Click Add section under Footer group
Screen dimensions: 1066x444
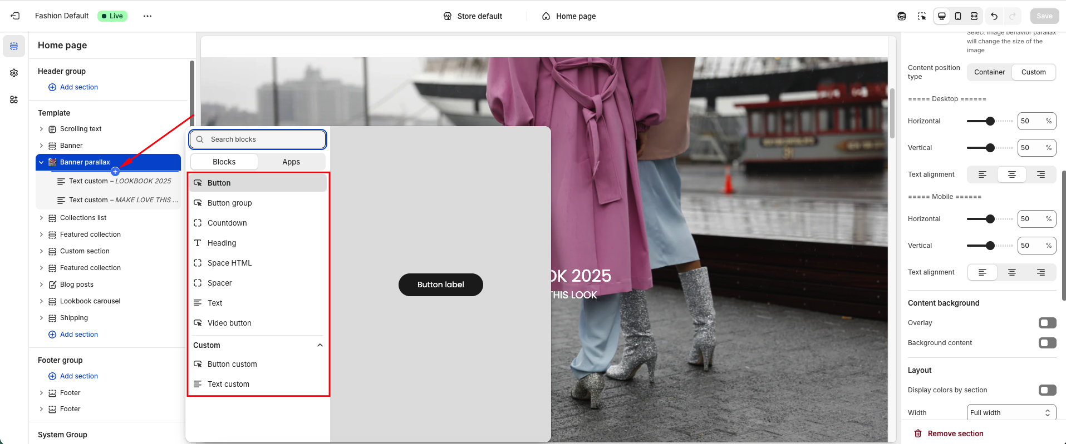[x=78, y=376]
